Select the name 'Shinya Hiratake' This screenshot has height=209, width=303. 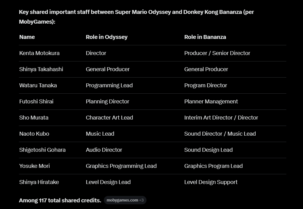tap(39, 182)
